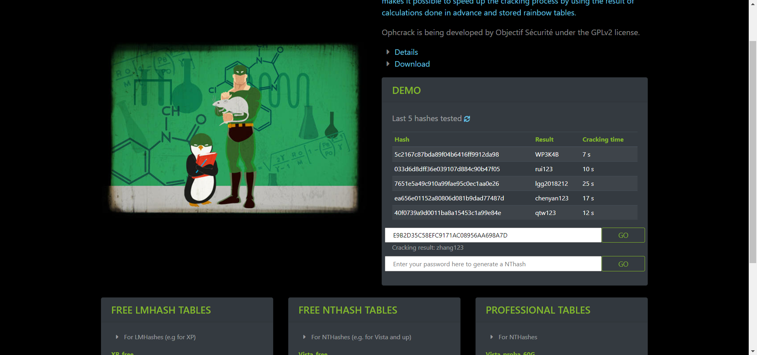Image resolution: width=757 pixels, height=355 pixels.
Task: Select hash 40f0739a9d0011ba8a15453c1a99e84e
Action: tap(448, 213)
